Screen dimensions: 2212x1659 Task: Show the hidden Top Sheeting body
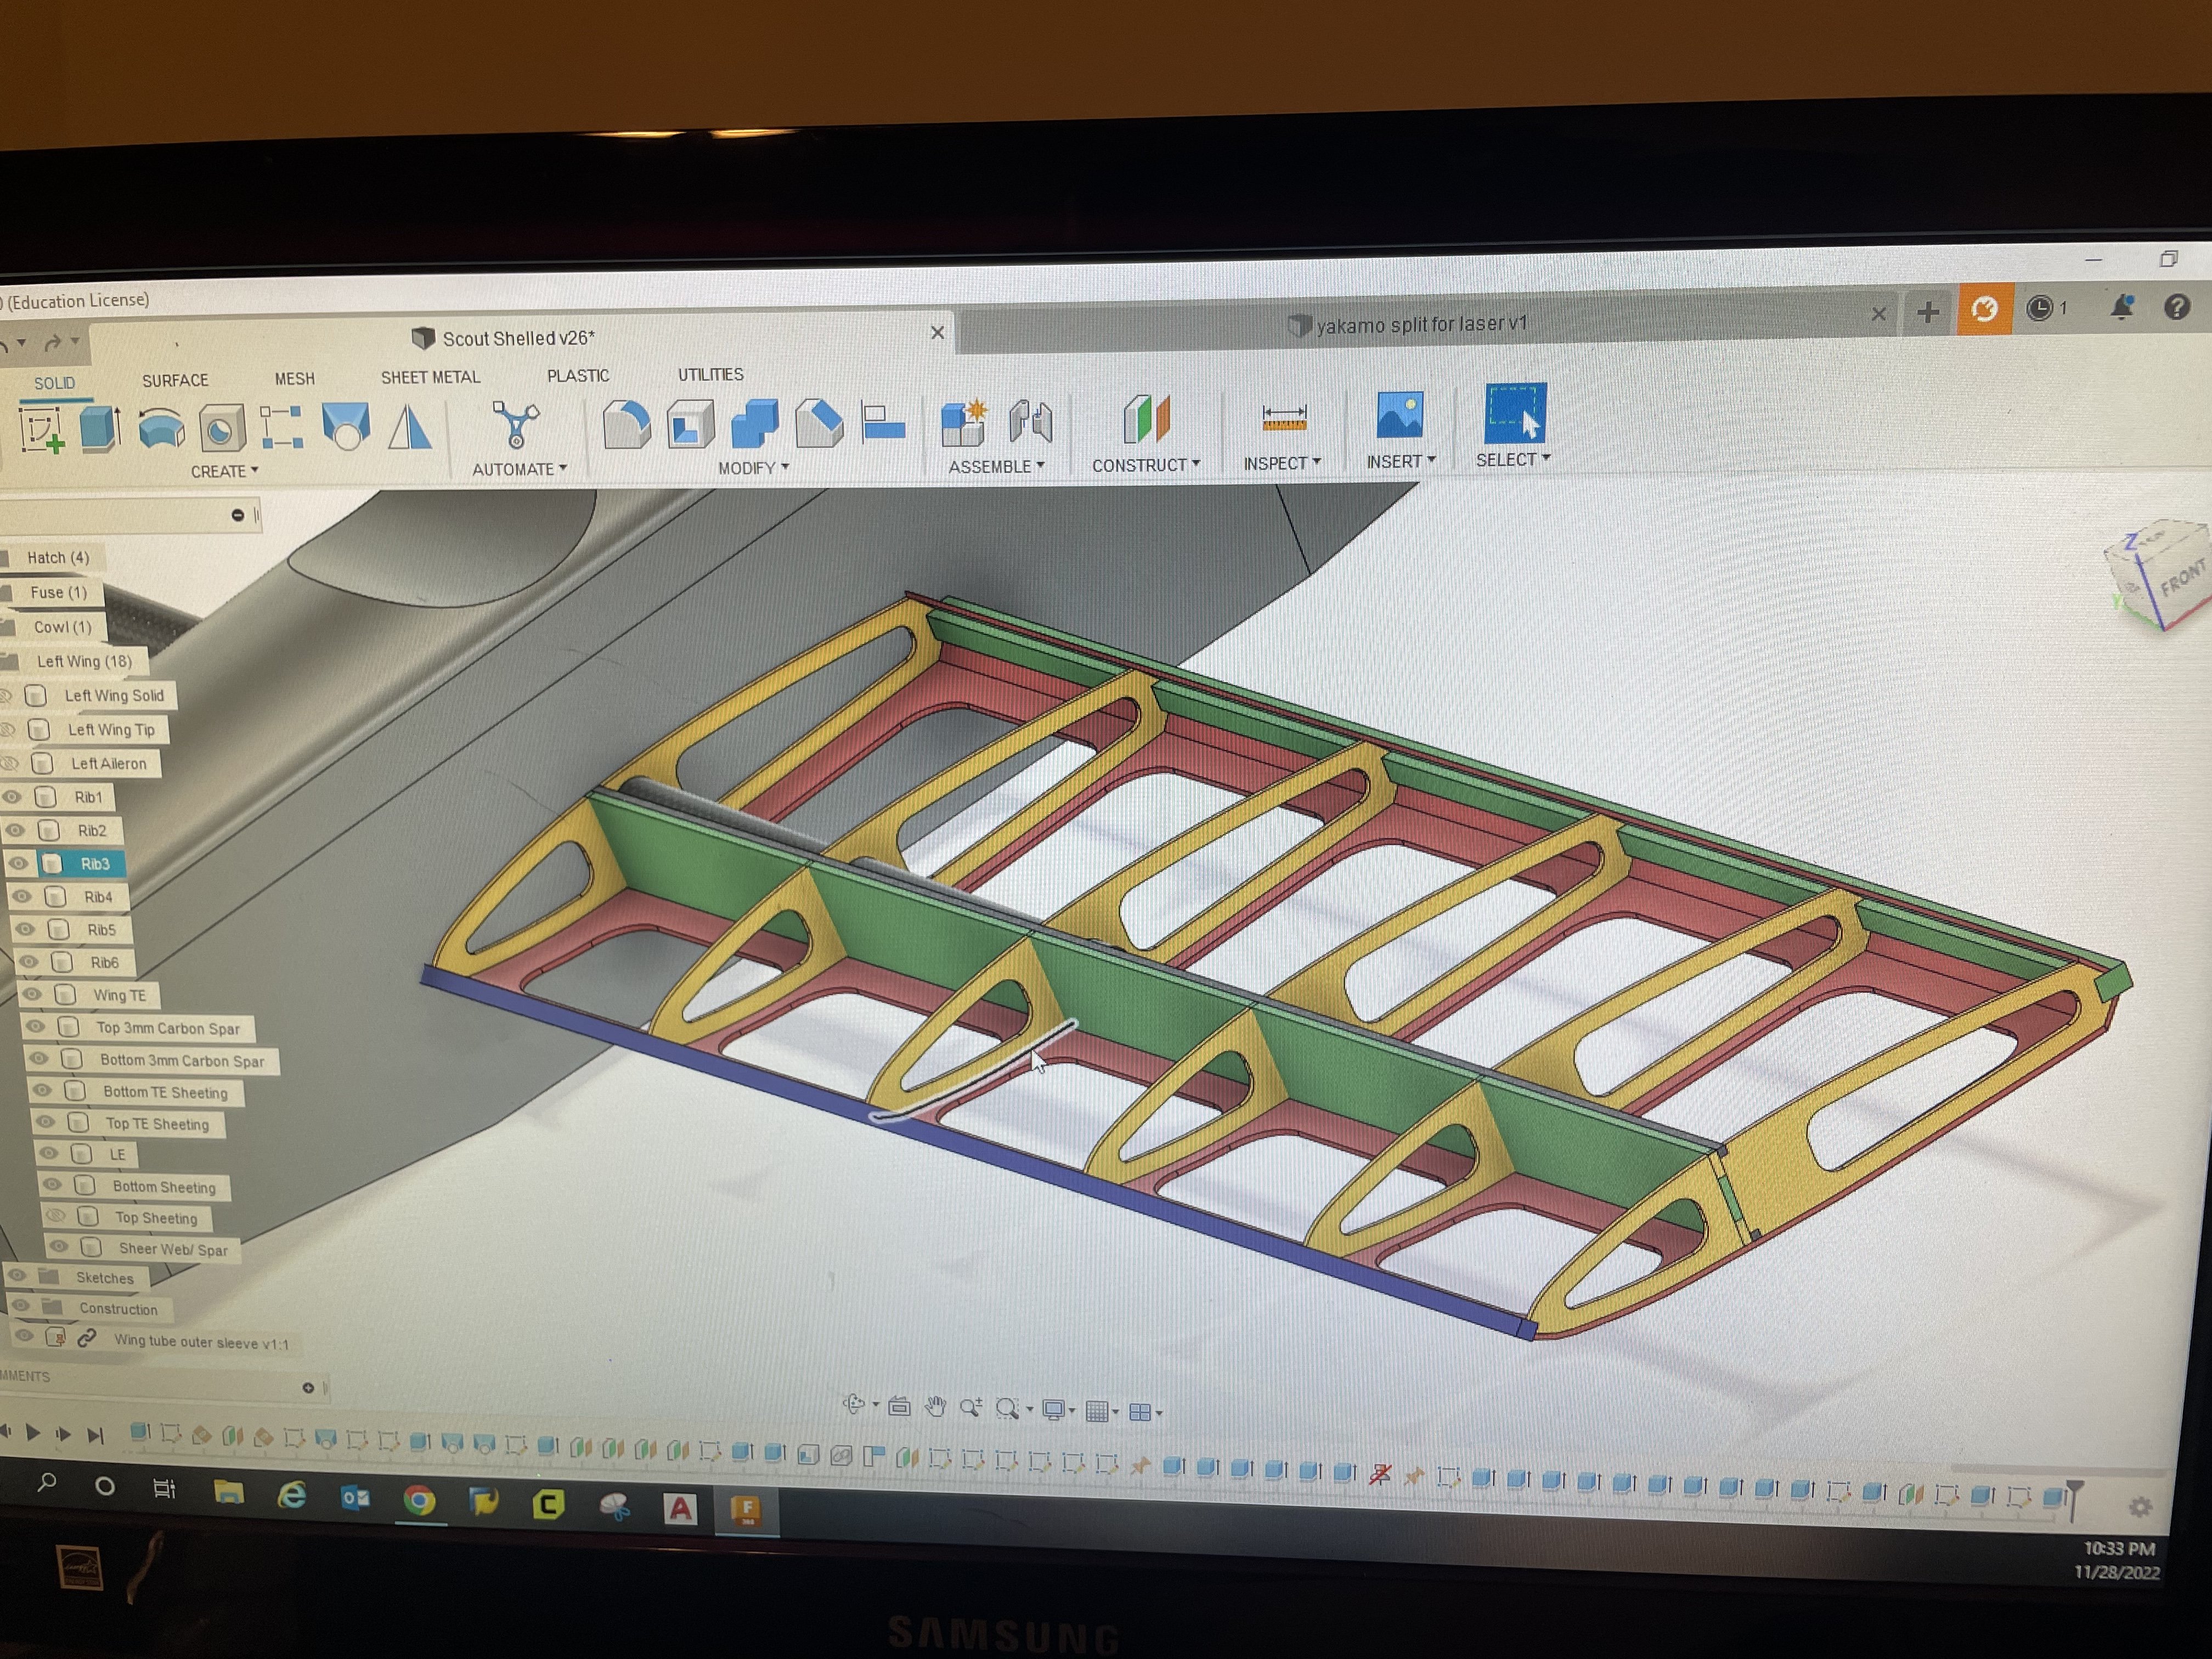point(56,1217)
